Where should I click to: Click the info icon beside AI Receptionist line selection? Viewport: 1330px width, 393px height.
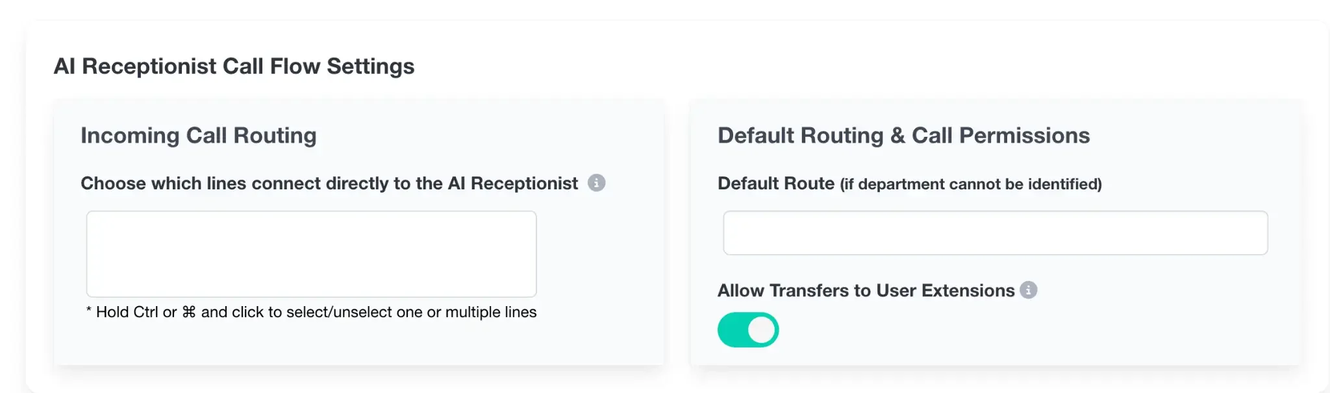click(x=597, y=184)
